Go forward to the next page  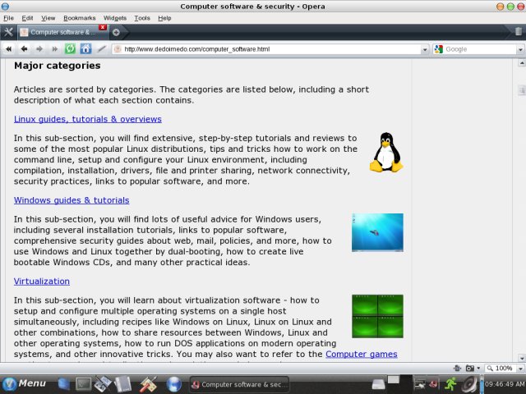[x=39, y=49]
